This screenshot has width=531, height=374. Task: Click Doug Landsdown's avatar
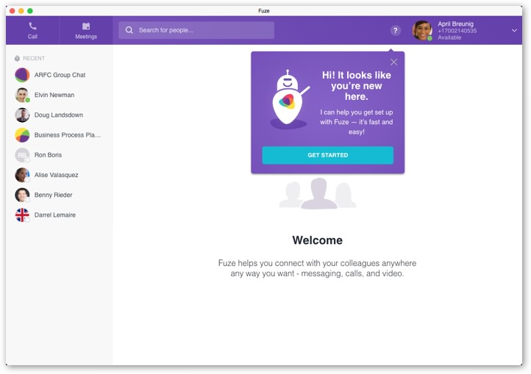[x=22, y=115]
